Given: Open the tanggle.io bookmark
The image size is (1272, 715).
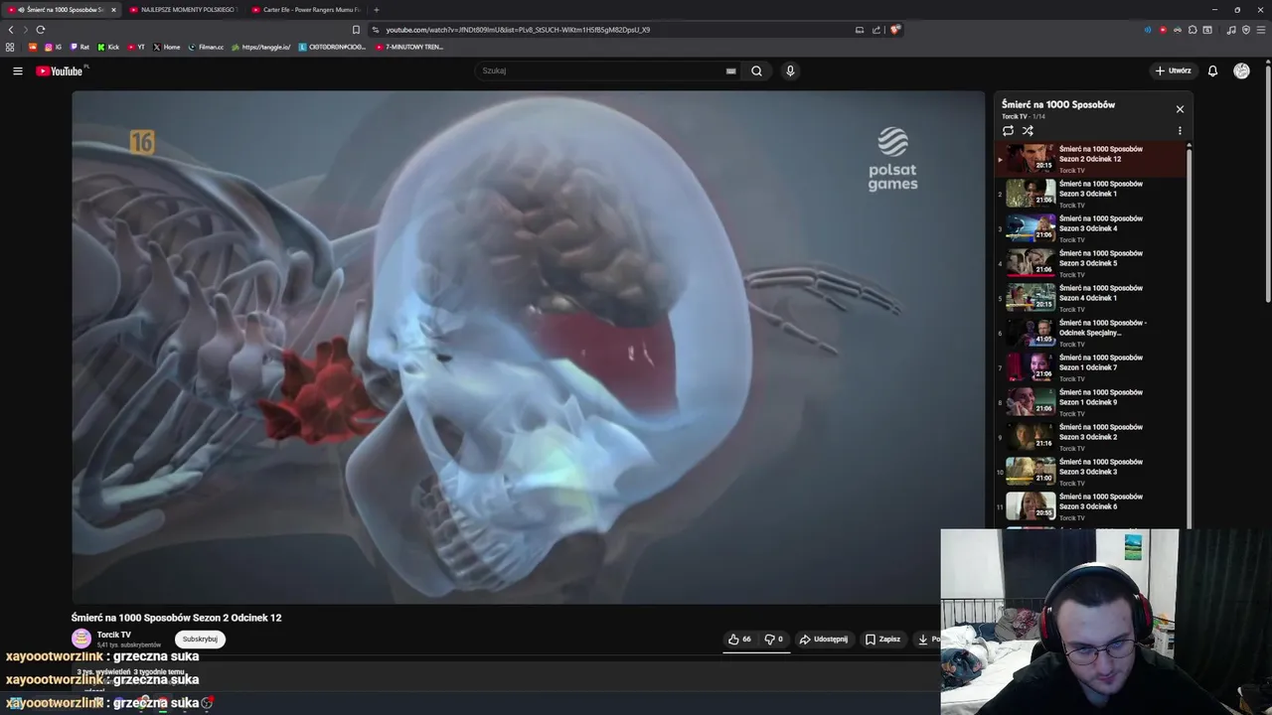Looking at the screenshot, I should [261, 47].
